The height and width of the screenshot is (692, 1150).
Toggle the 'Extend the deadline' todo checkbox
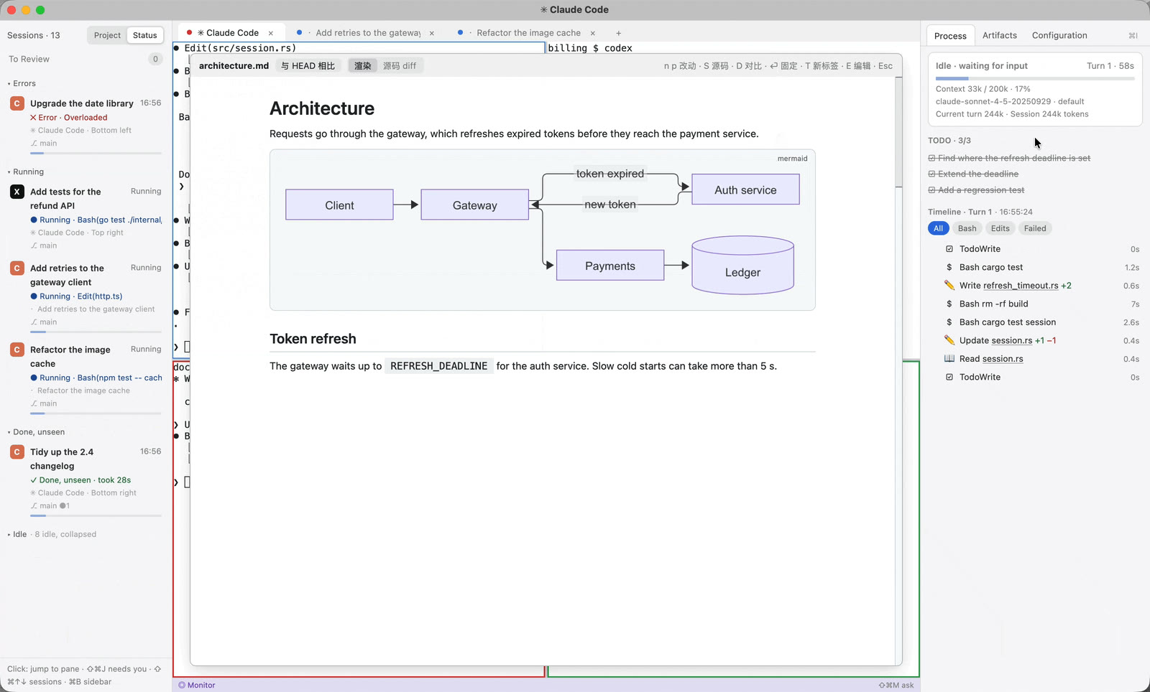click(931, 174)
